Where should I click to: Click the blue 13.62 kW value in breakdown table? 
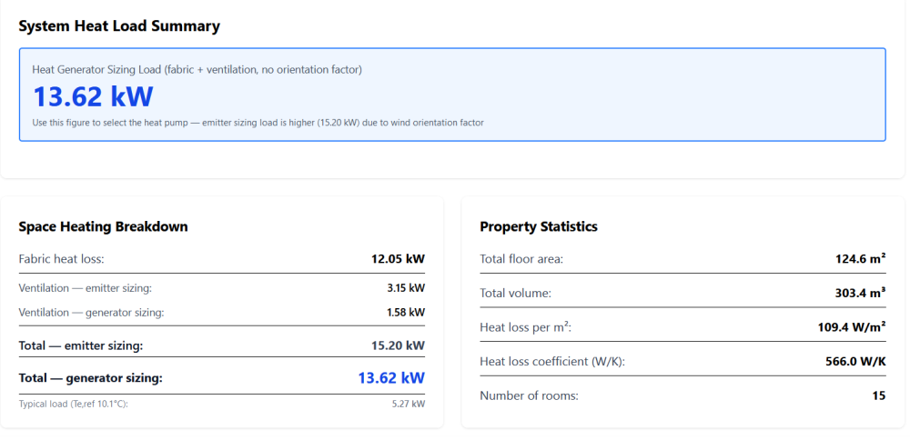click(x=391, y=378)
